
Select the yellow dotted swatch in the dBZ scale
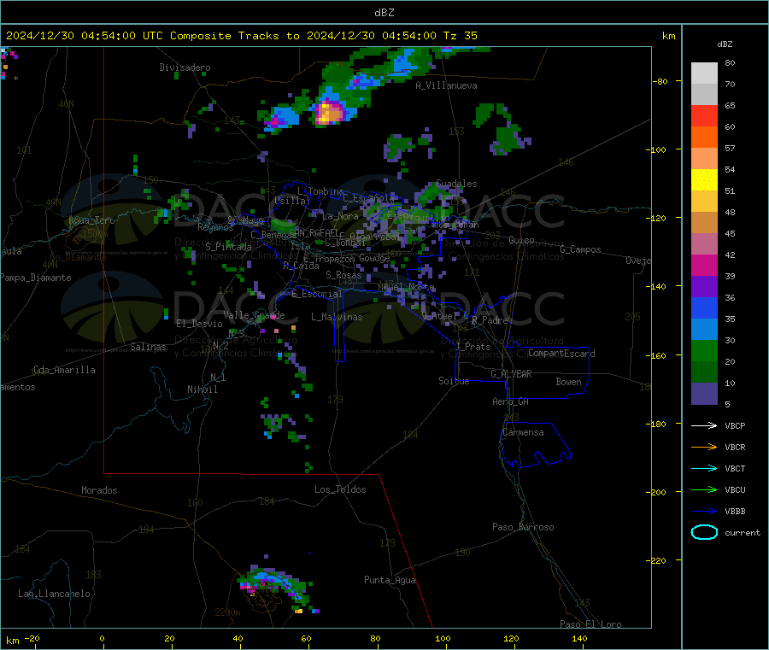click(x=704, y=180)
